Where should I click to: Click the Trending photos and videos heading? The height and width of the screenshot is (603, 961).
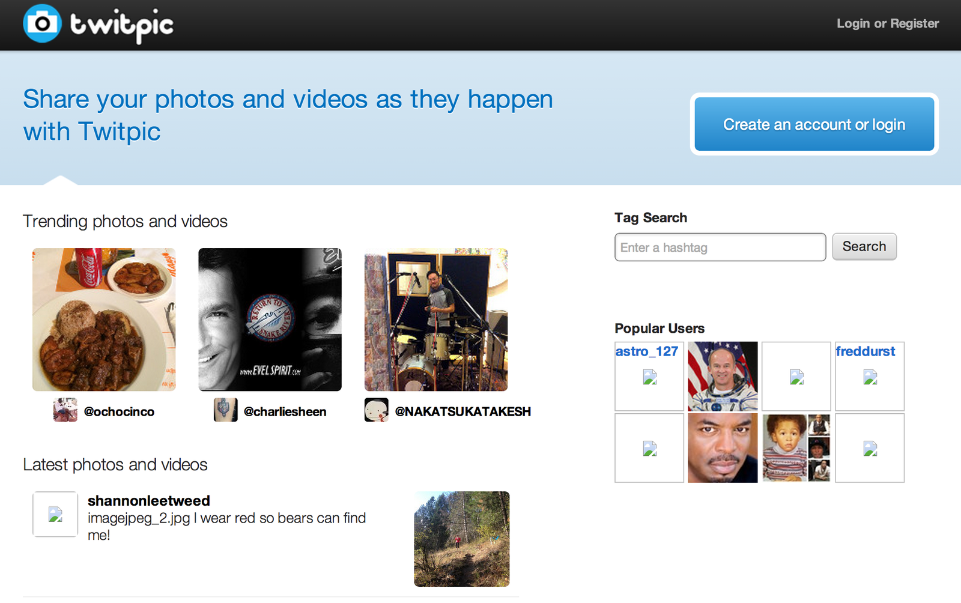pyautogui.click(x=125, y=222)
